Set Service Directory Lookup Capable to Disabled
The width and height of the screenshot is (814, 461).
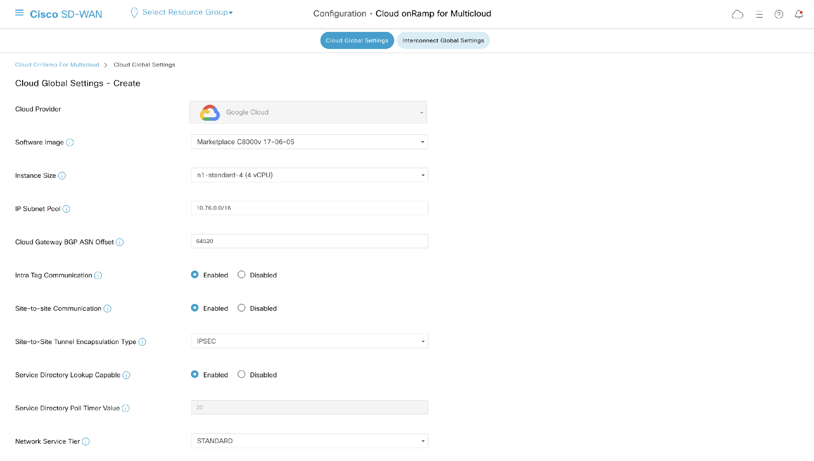(241, 374)
